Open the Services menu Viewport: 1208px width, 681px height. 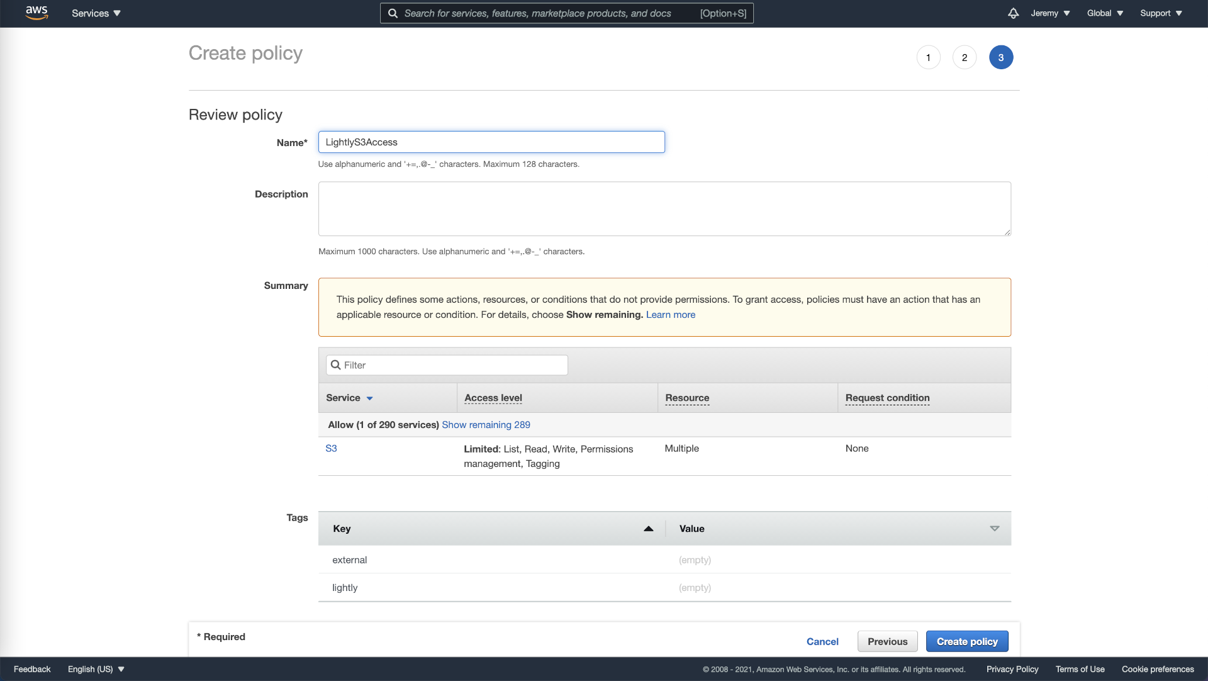pyautogui.click(x=96, y=13)
